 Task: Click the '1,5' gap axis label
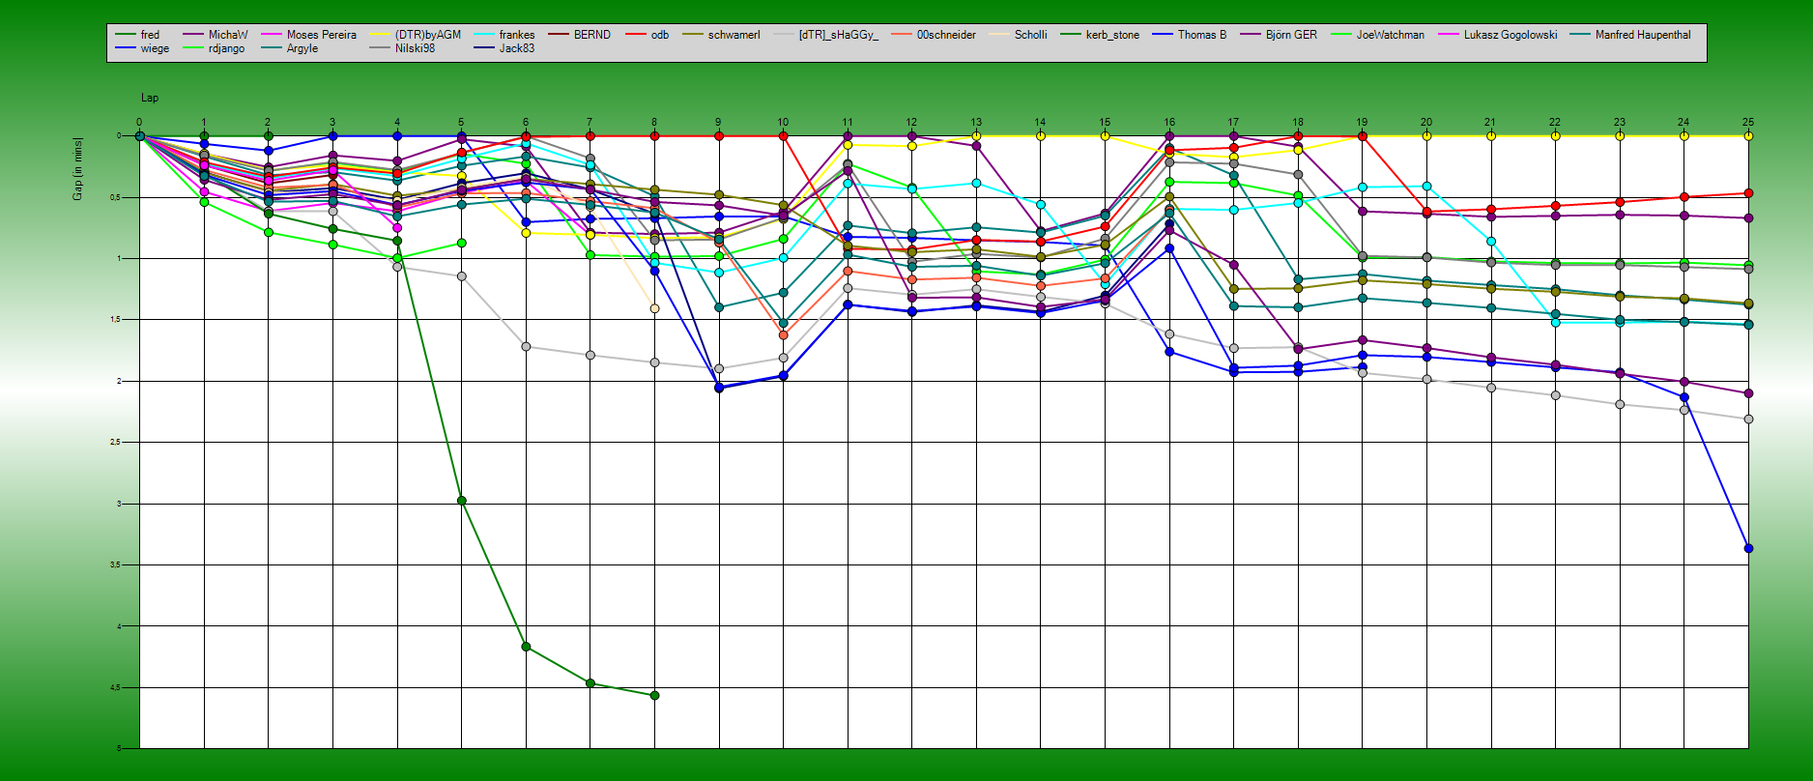[x=115, y=319]
